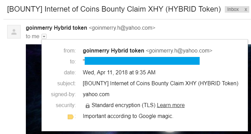The height and width of the screenshot is (134, 251).
Task: Click the padlock encryption icon
Action: coord(87,106)
